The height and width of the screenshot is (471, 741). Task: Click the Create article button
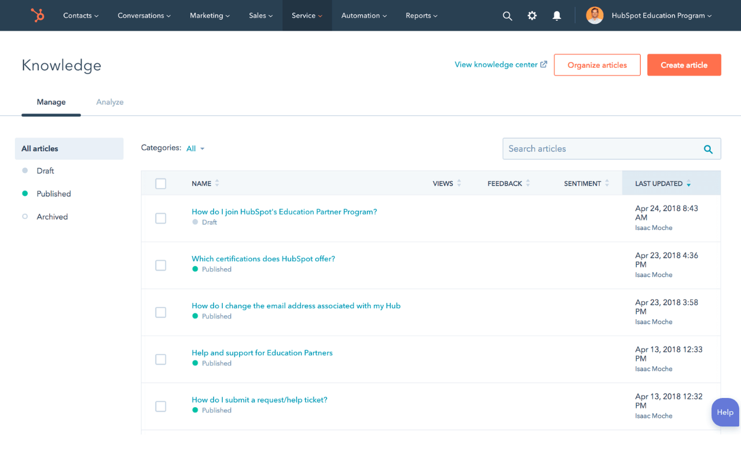click(x=684, y=65)
